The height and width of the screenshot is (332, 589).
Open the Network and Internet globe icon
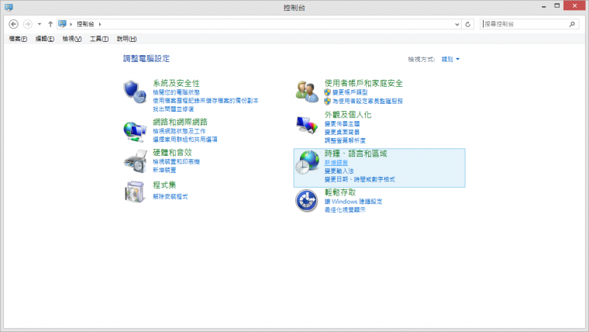coord(135,132)
